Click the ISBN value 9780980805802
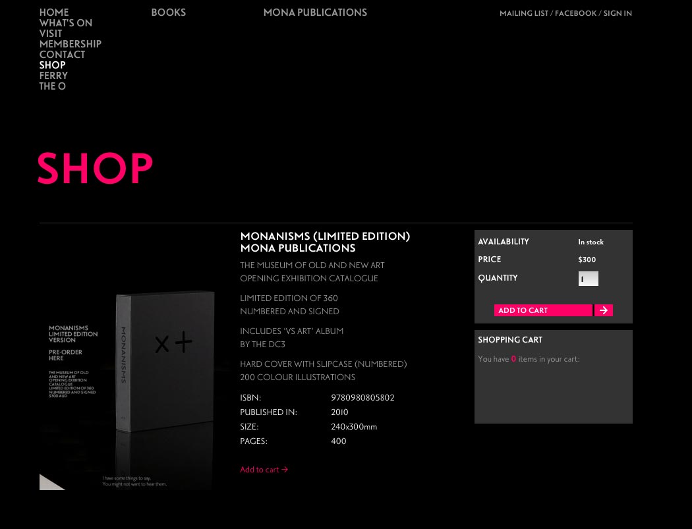 (x=362, y=397)
